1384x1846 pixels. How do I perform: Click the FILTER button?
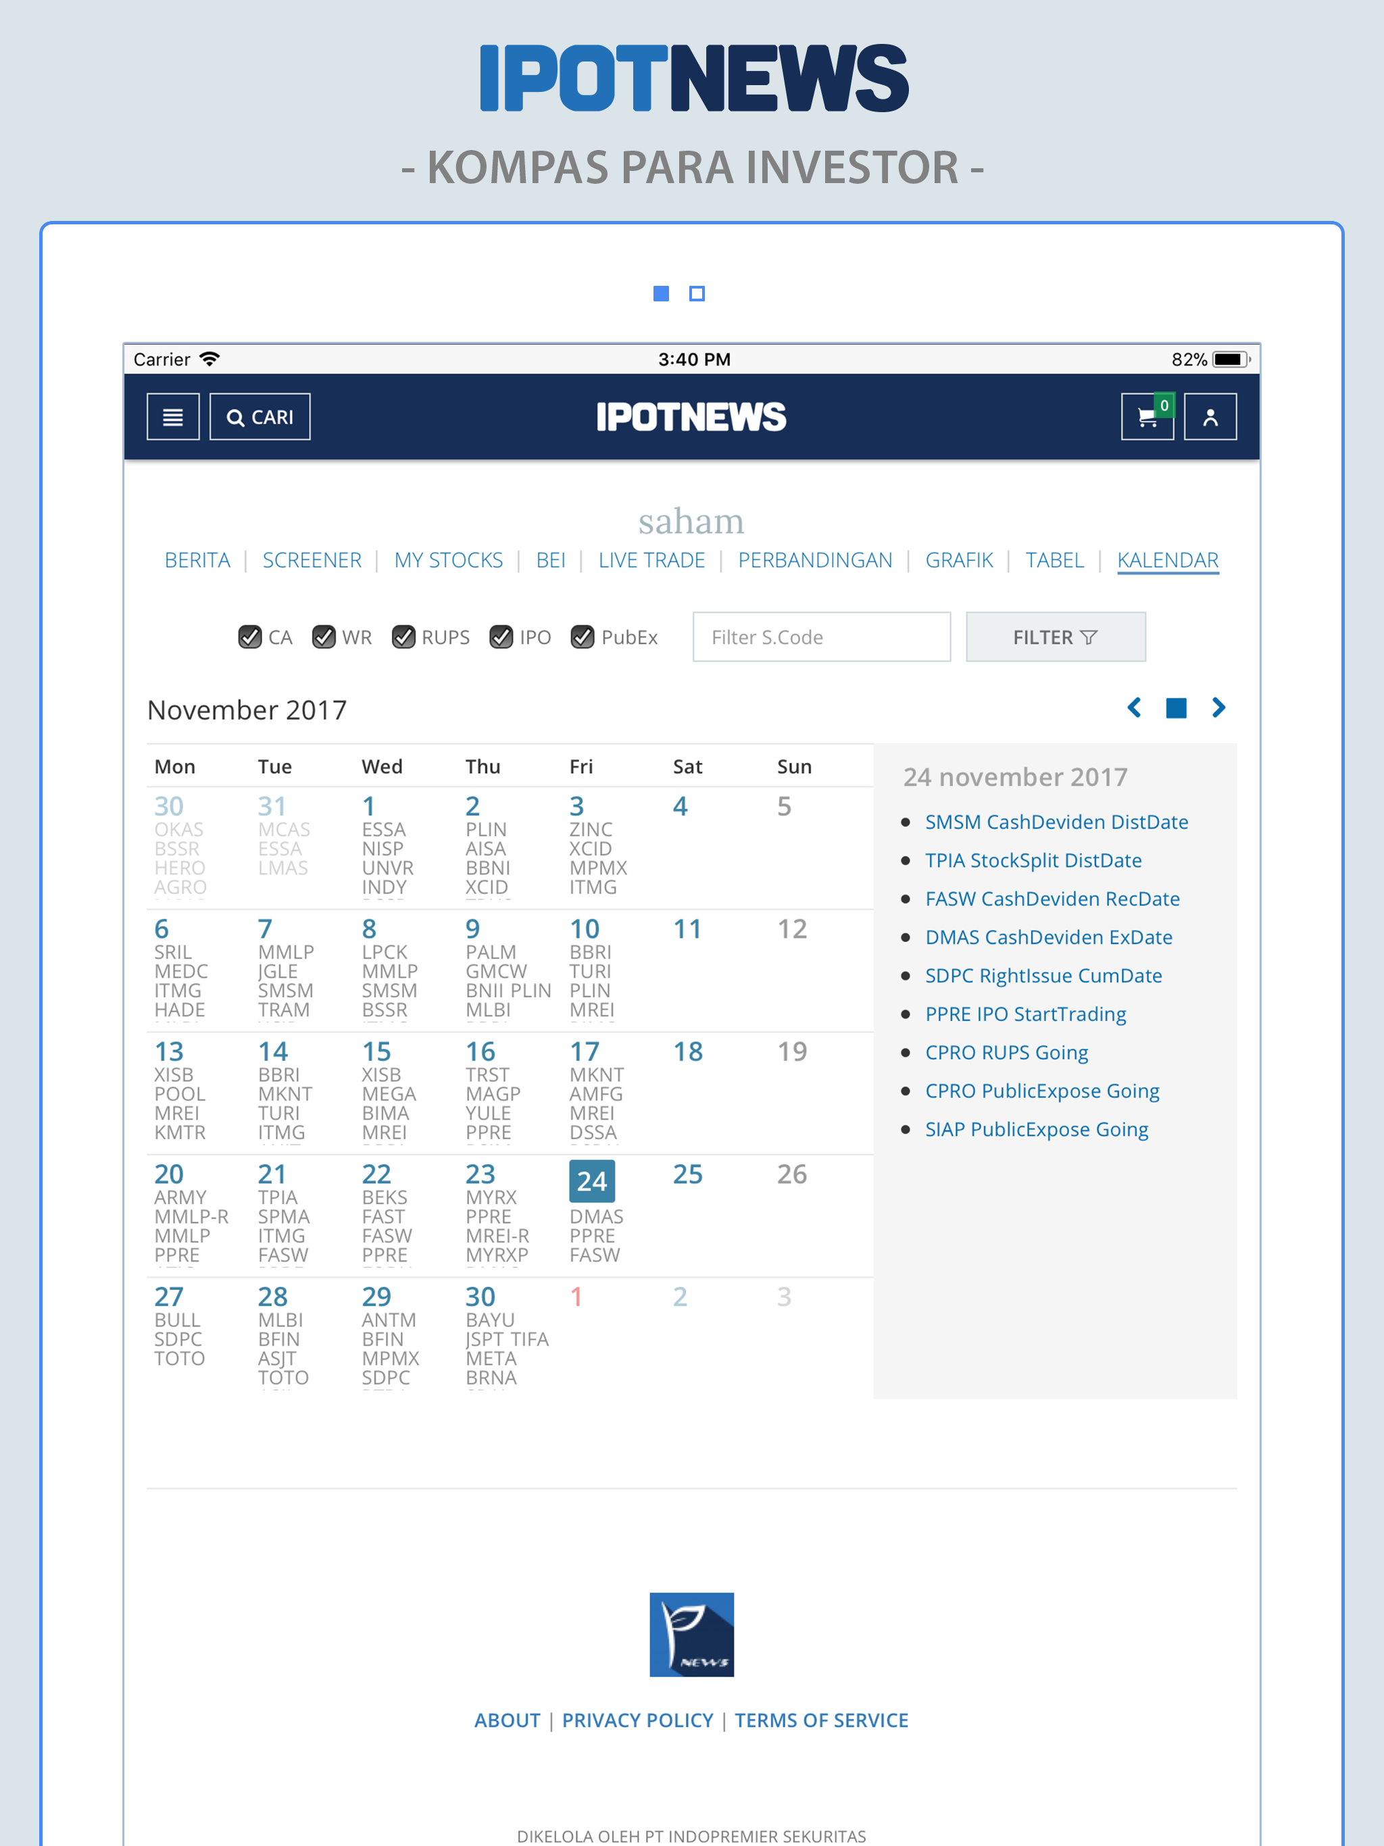point(1055,637)
